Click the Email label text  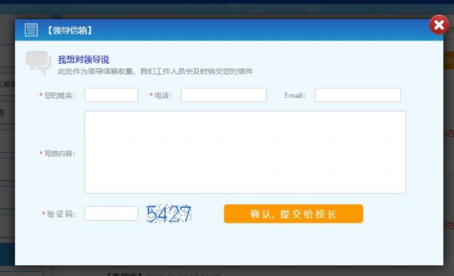(295, 95)
